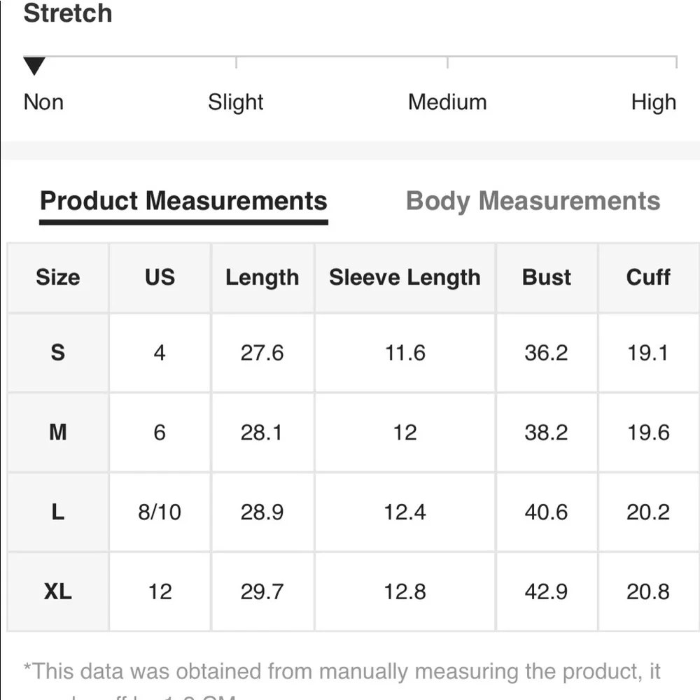Click the US column header
The width and height of the screenshot is (700, 700).
[160, 277]
